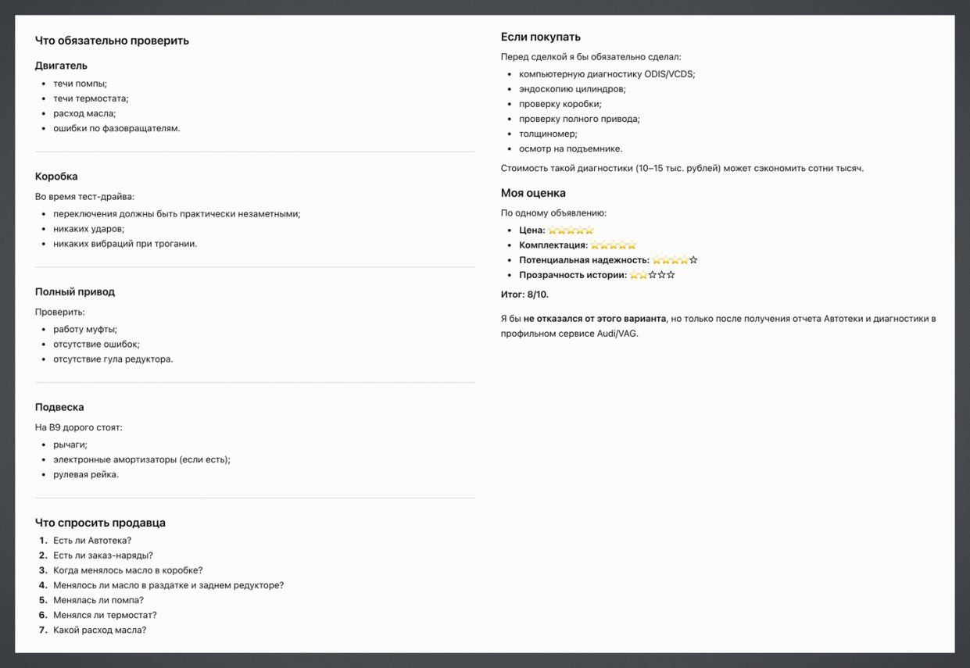This screenshot has width=970, height=668.
Task: Click the text Итог: 8/10
Action: point(524,295)
